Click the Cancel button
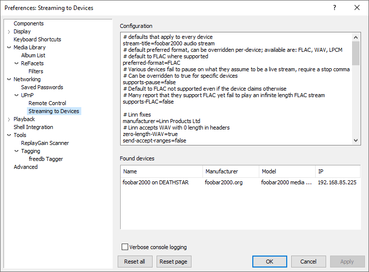369x272 pixels. [308, 262]
